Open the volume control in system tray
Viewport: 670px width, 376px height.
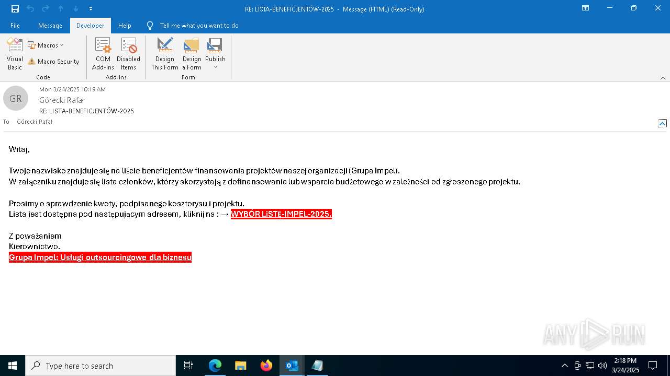[602, 366]
